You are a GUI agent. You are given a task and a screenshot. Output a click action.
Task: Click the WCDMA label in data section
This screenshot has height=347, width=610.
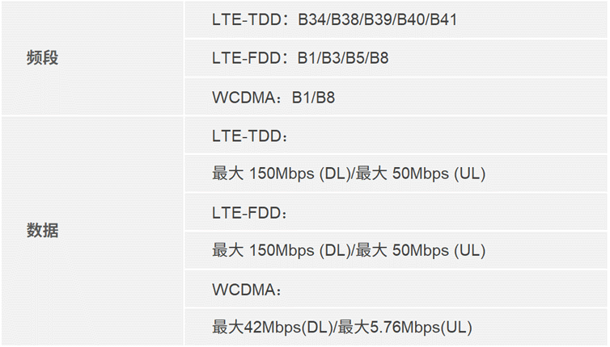click(x=247, y=290)
